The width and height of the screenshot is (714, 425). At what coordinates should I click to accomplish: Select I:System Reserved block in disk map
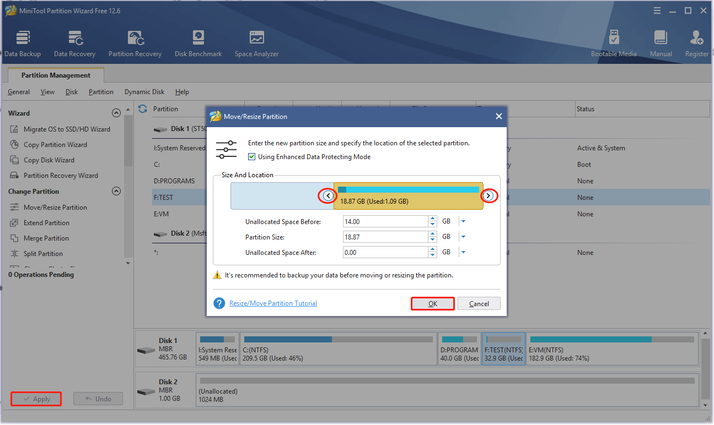click(x=217, y=349)
